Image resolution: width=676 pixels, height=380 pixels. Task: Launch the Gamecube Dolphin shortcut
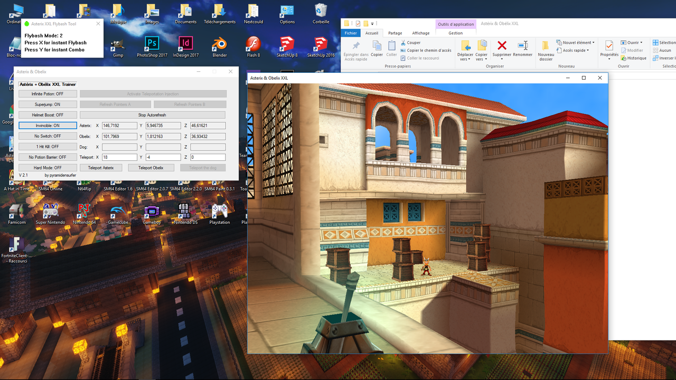click(118, 214)
